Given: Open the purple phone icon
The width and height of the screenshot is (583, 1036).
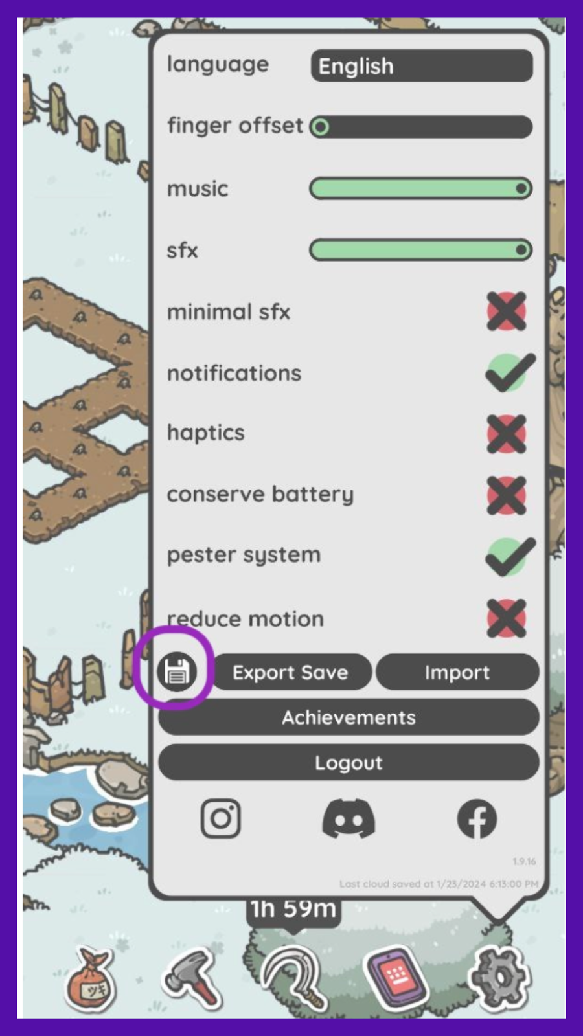Looking at the screenshot, I should (396, 976).
